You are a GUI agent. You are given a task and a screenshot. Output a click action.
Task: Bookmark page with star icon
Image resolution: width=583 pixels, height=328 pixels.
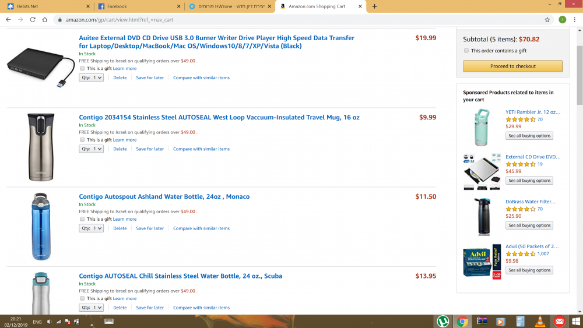pyautogui.click(x=547, y=20)
